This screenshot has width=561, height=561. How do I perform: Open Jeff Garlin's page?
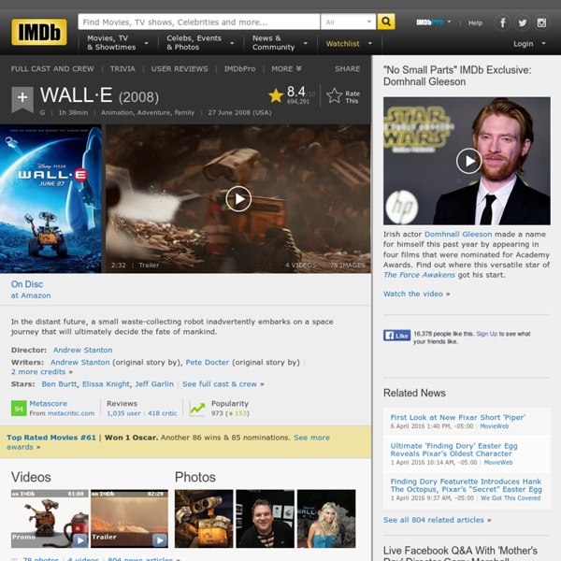pyautogui.click(x=154, y=384)
